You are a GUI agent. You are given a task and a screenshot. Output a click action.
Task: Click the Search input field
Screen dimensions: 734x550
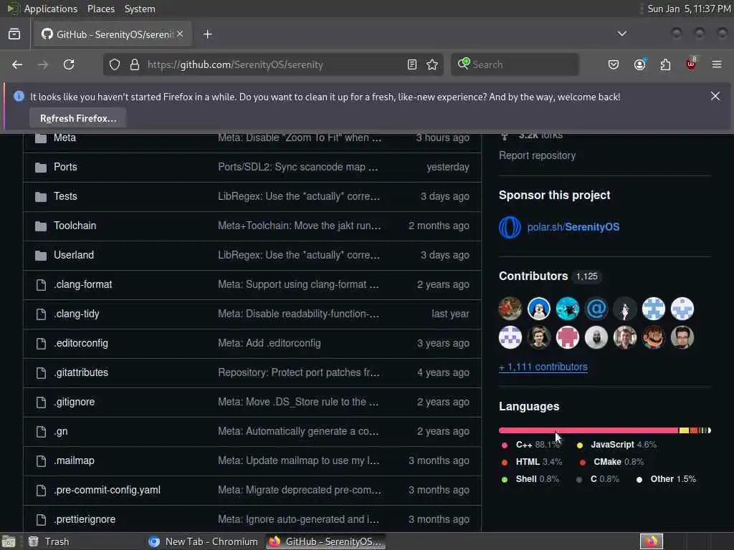click(x=515, y=64)
